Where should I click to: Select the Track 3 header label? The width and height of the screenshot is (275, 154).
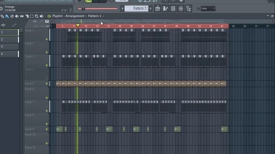[30, 56]
